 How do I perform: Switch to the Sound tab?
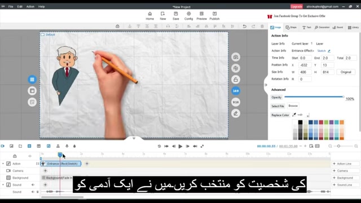pyautogui.click(x=338, y=28)
